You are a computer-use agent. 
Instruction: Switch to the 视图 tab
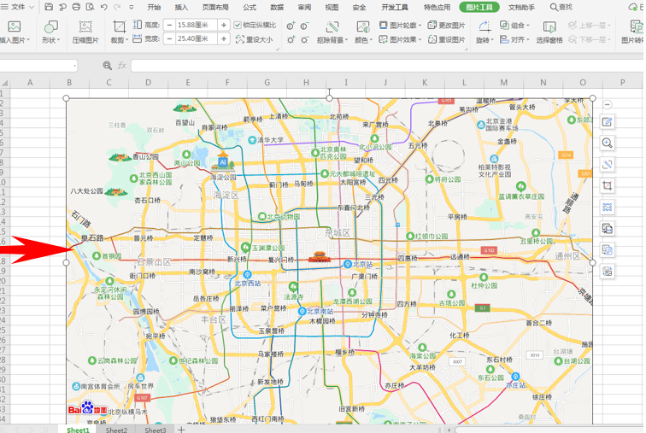[332, 7]
